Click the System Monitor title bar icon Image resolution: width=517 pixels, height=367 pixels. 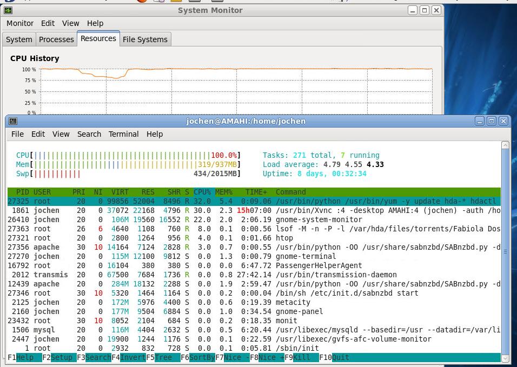point(8,11)
